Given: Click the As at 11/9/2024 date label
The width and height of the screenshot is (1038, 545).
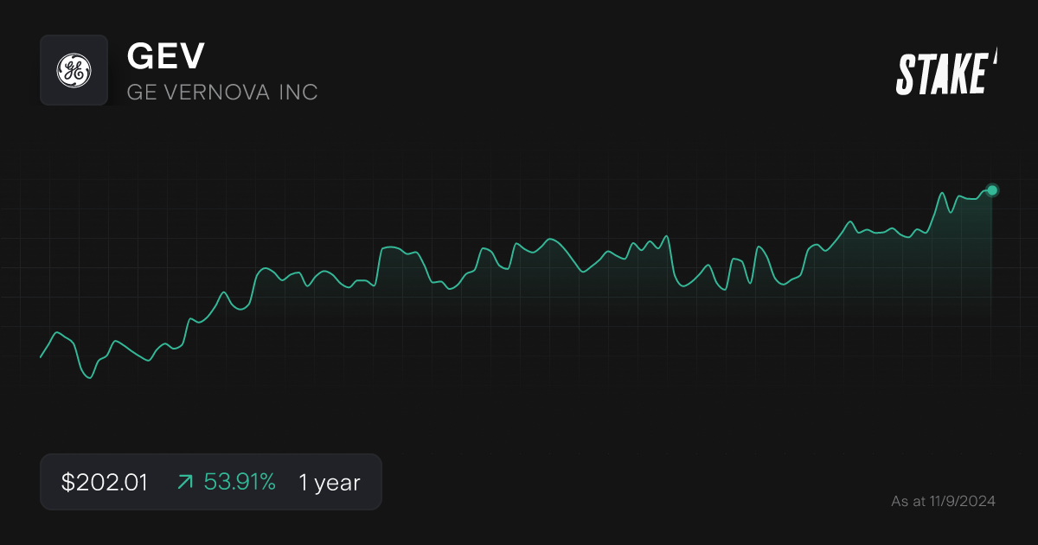Looking at the screenshot, I should click(x=943, y=501).
